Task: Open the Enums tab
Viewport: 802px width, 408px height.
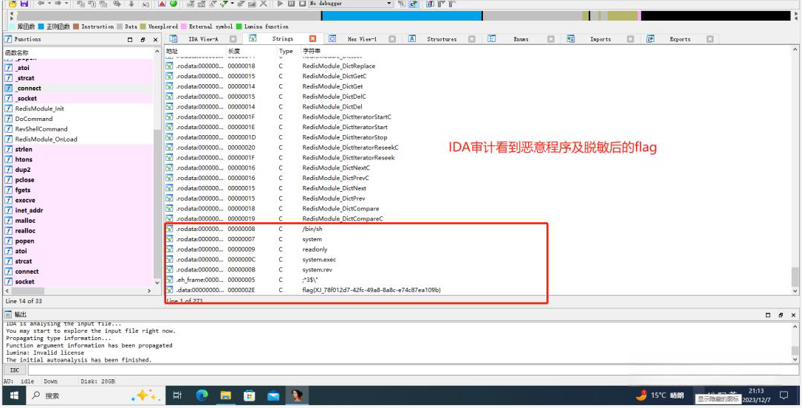Action: [521, 39]
